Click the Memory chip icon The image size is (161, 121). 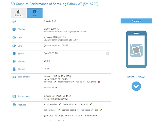14,61
